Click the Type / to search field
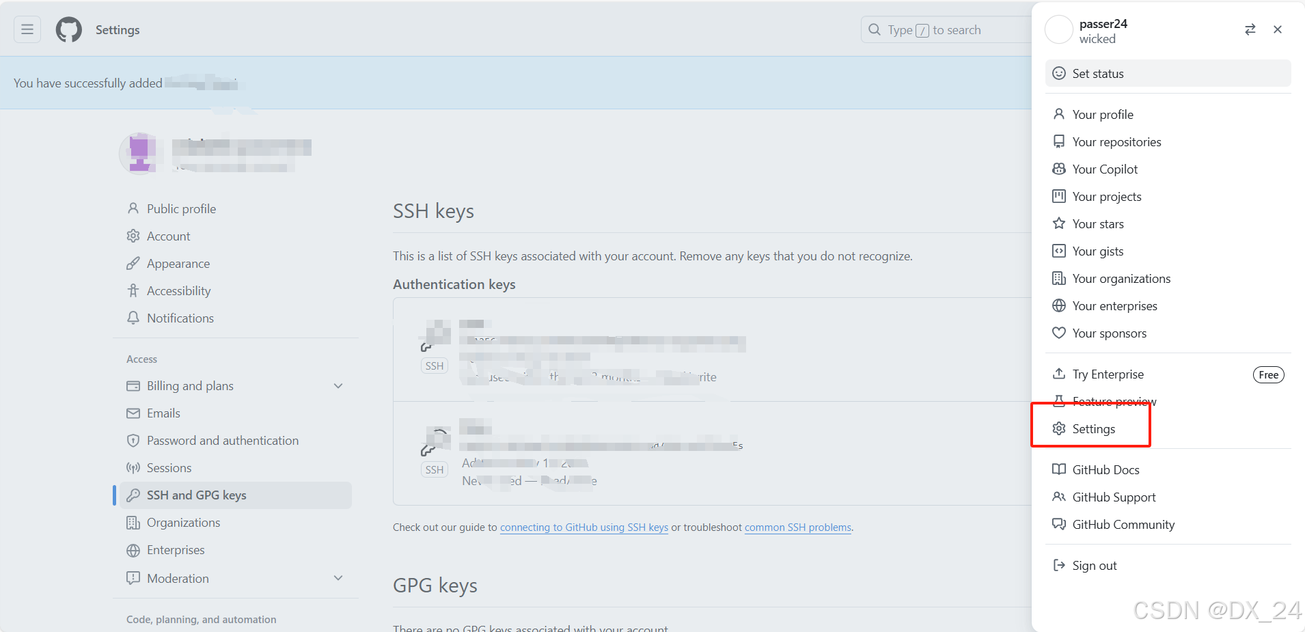This screenshot has height=632, width=1305. point(946,29)
